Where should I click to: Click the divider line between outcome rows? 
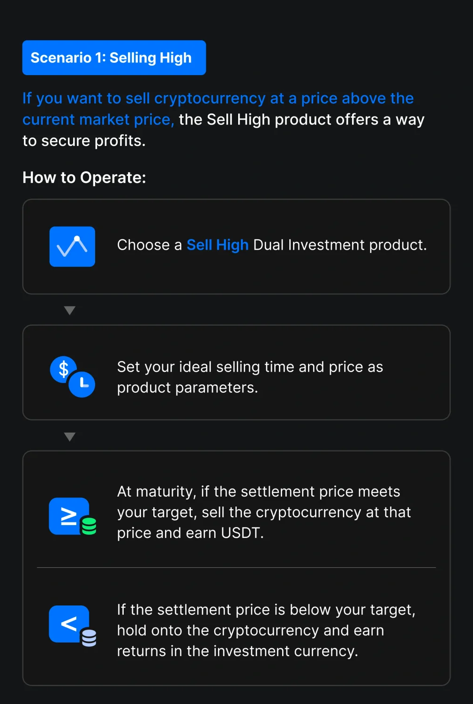pyautogui.click(x=236, y=567)
